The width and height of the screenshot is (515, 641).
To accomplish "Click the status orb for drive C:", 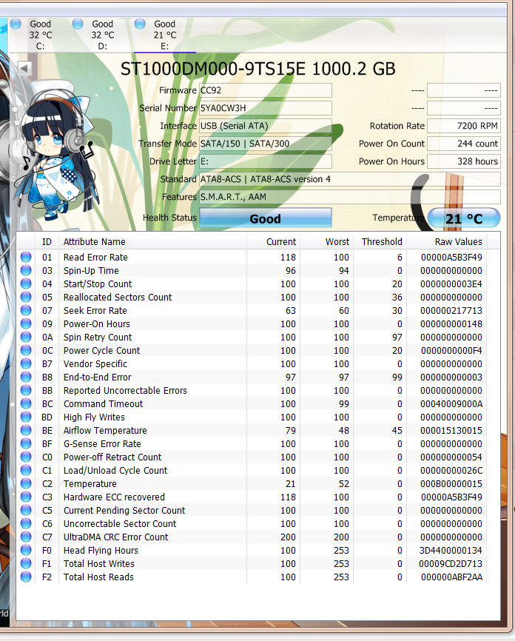I will click(16, 24).
